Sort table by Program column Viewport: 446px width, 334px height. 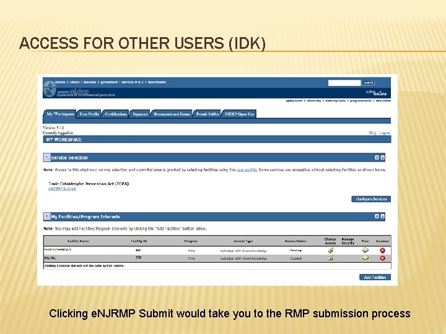pos(191,241)
